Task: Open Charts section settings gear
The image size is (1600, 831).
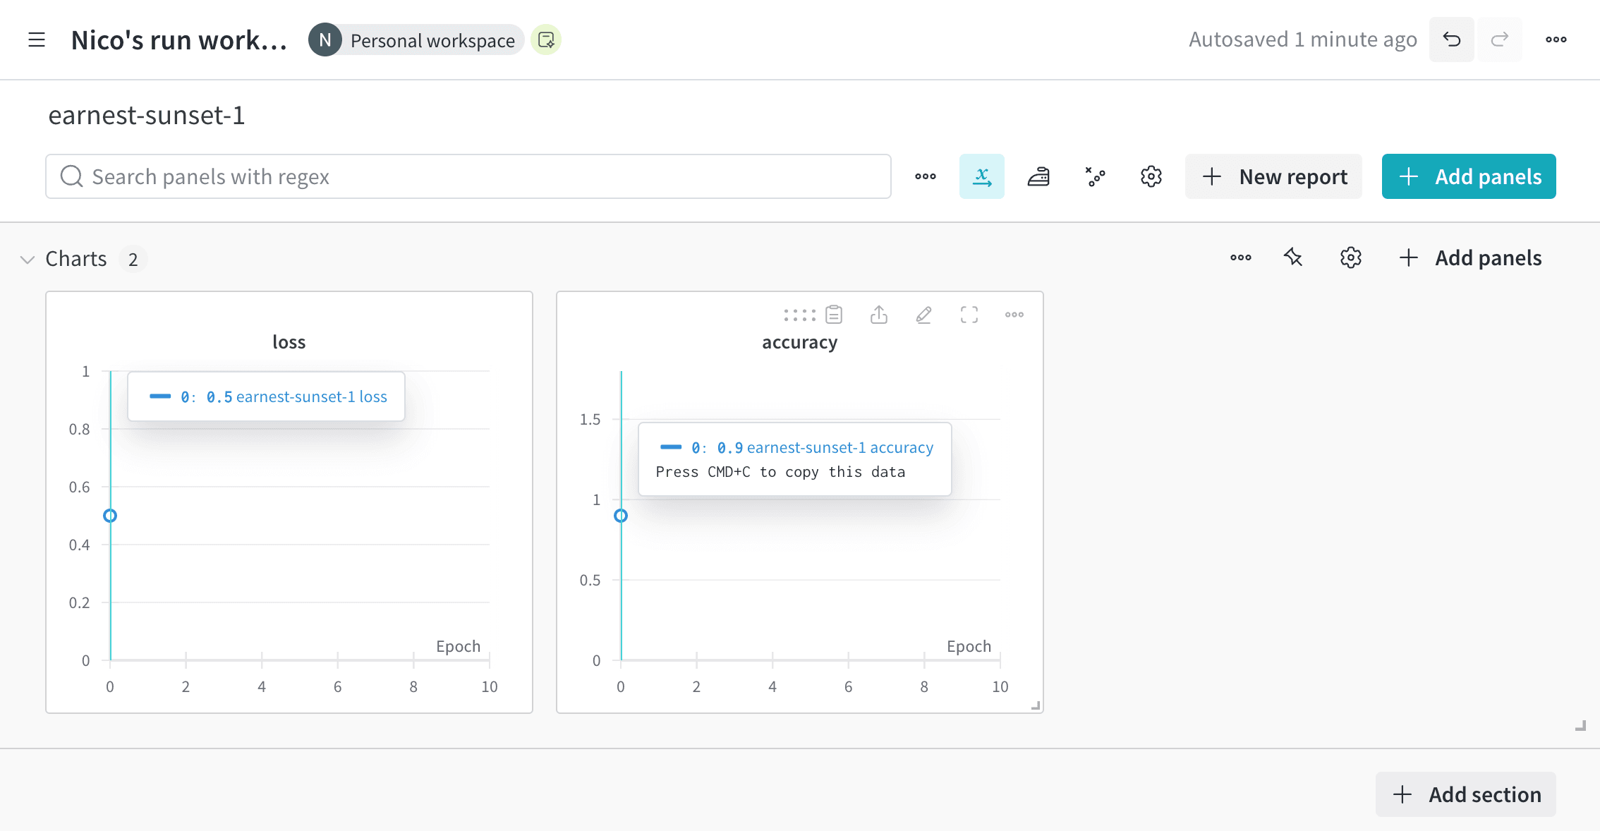Action: 1351,258
